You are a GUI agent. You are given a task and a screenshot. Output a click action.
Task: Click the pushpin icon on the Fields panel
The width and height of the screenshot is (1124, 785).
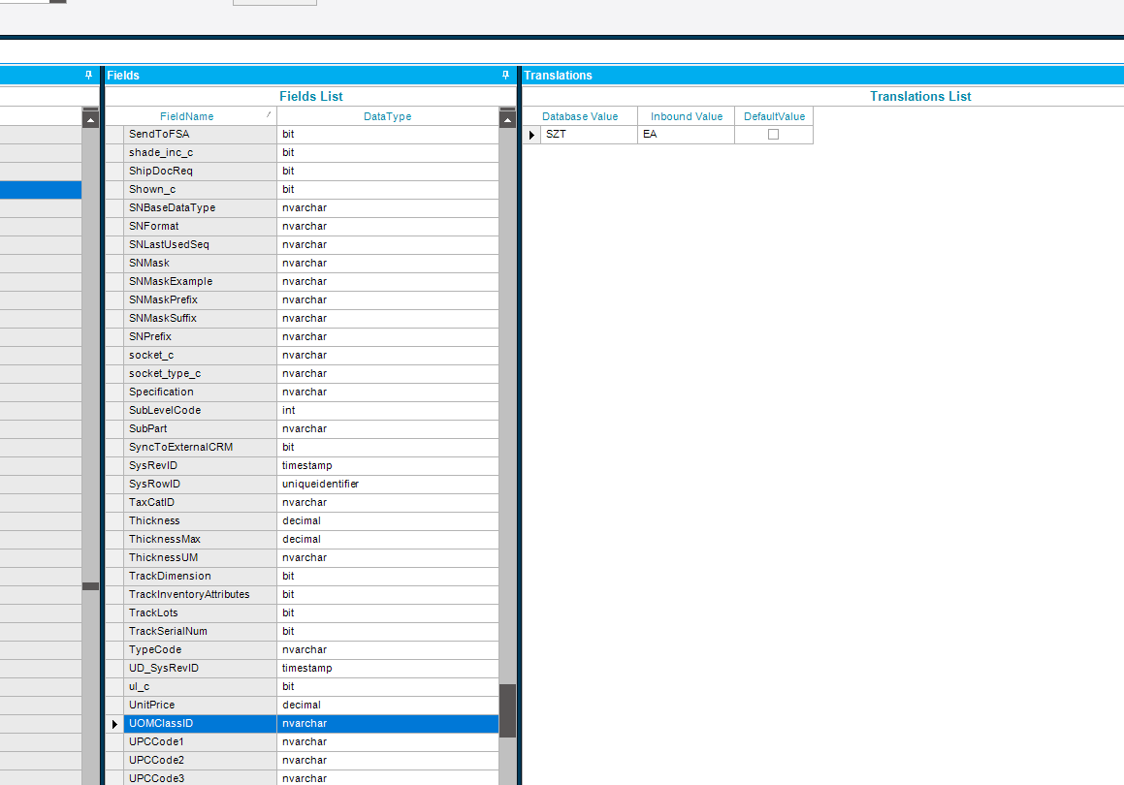(x=504, y=75)
